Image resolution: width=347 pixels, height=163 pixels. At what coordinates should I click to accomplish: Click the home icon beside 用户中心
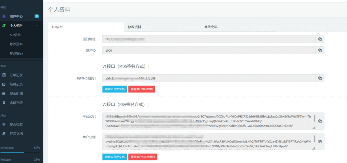pyautogui.click(x=4, y=16)
